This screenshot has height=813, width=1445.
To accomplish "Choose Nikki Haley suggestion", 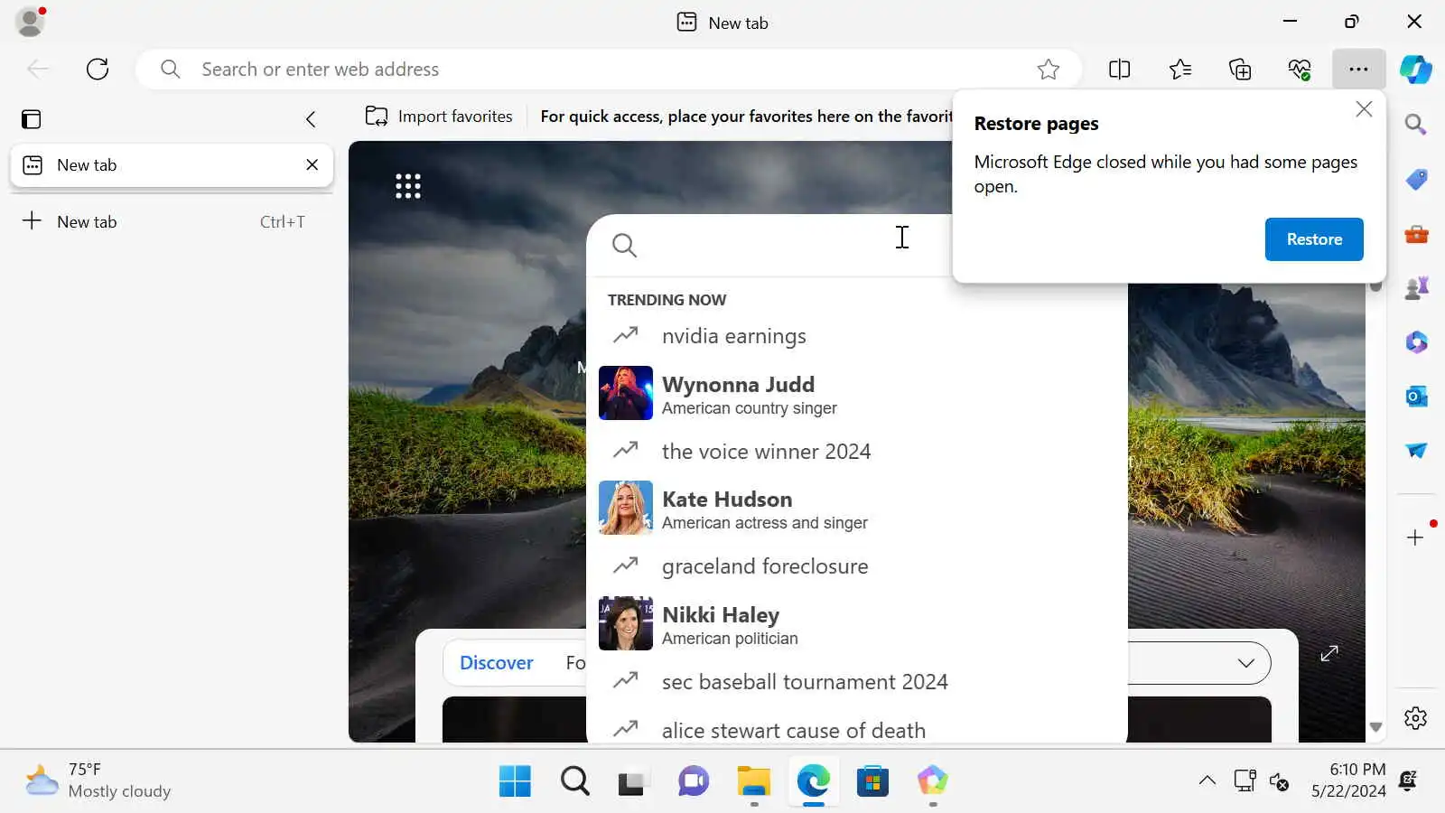I will point(856,624).
